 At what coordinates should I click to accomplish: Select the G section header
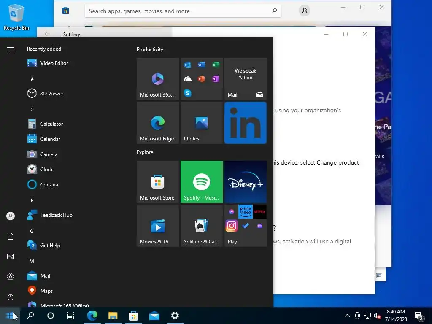32,231
